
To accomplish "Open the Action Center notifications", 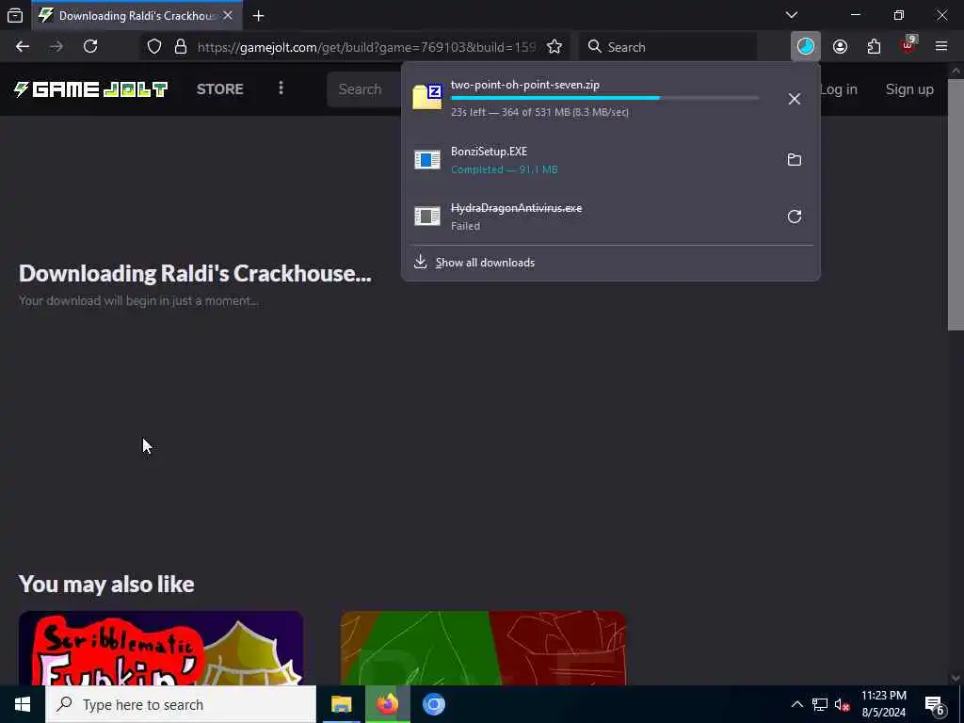I will (x=935, y=704).
